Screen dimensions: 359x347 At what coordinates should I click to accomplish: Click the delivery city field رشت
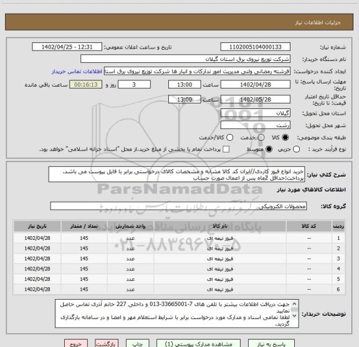coord(256,125)
